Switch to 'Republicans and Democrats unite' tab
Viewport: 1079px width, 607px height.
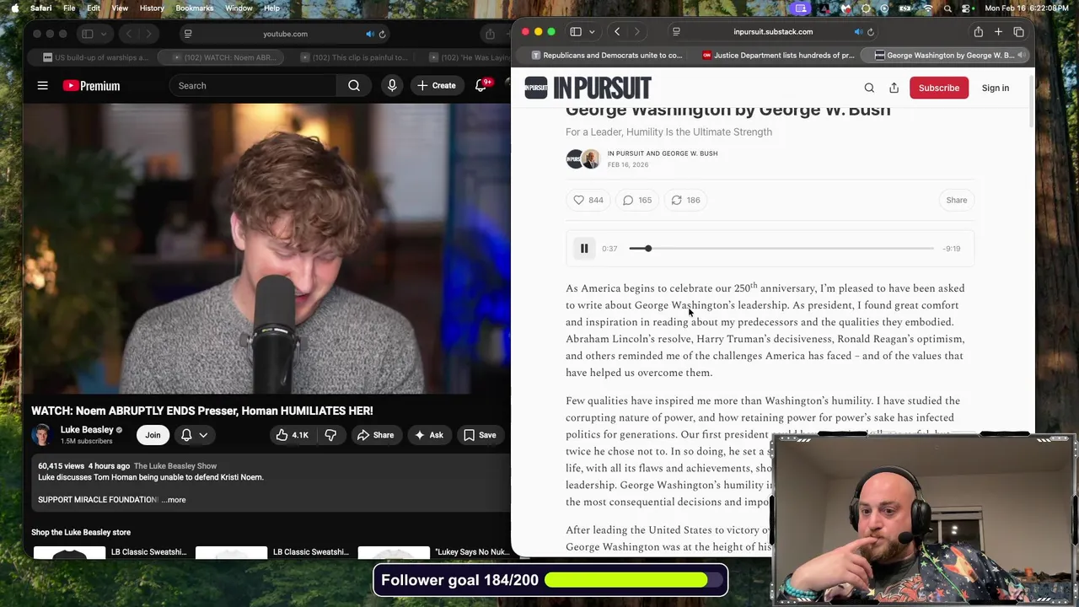[606, 55]
